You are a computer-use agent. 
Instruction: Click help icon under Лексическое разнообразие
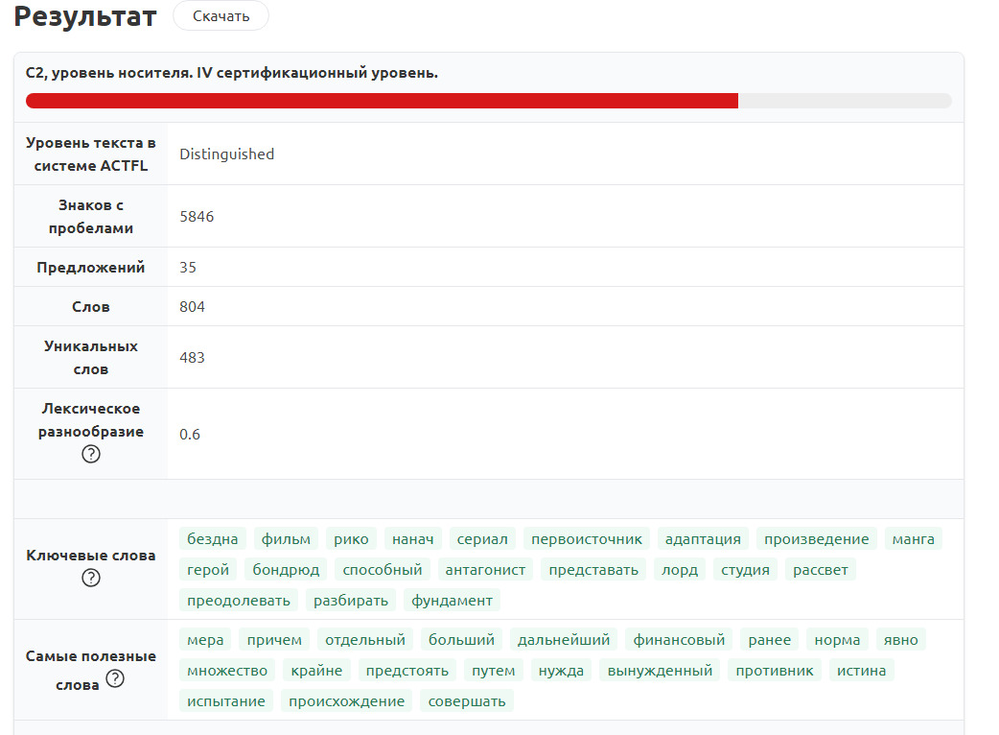(91, 455)
